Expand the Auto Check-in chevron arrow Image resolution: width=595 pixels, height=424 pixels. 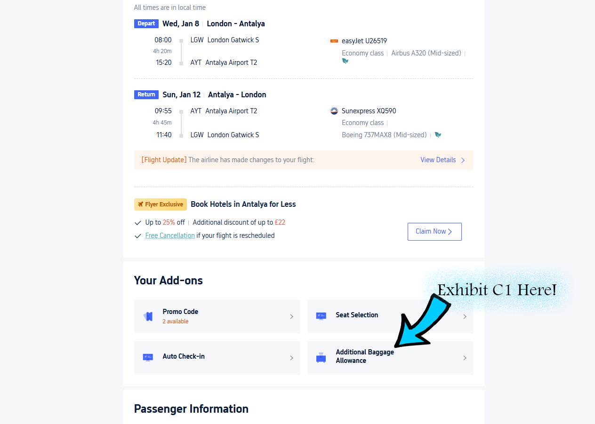(x=291, y=358)
